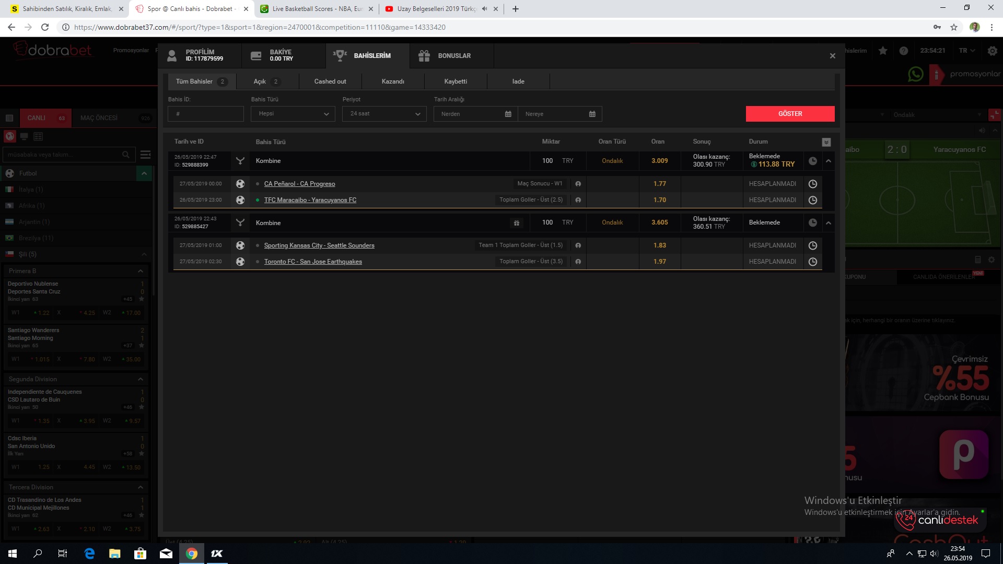1003x564 pixels.
Task: Select the Kaybetti filter
Action: [456, 81]
